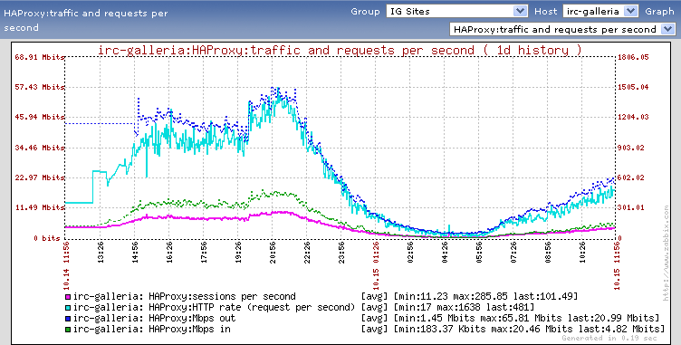The width and height of the screenshot is (681, 345).
Task: Click the '1204.03' right axis label
Action: point(633,117)
